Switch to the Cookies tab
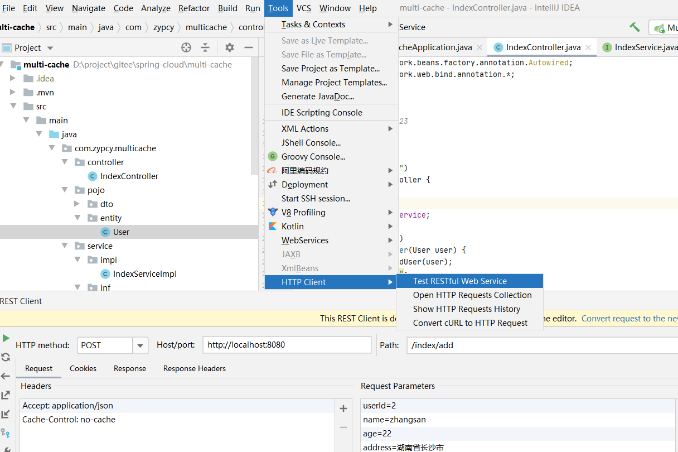Image resolution: width=678 pixels, height=452 pixels. (x=83, y=369)
